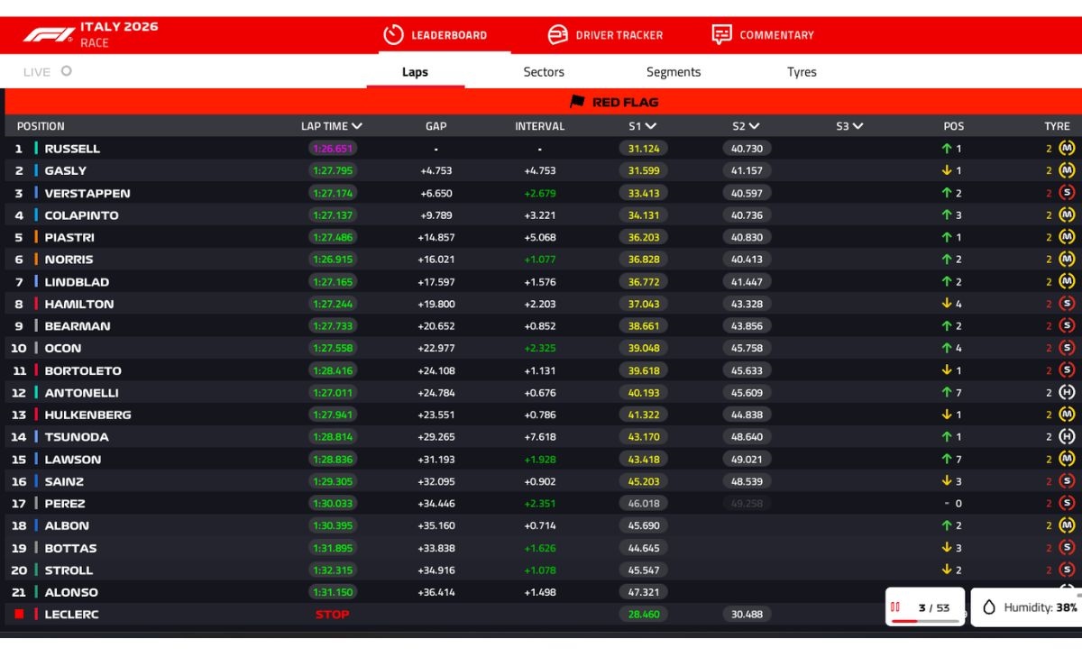This screenshot has height=657, width=1082.
Task: Click the Interval column header
Action: (540, 126)
